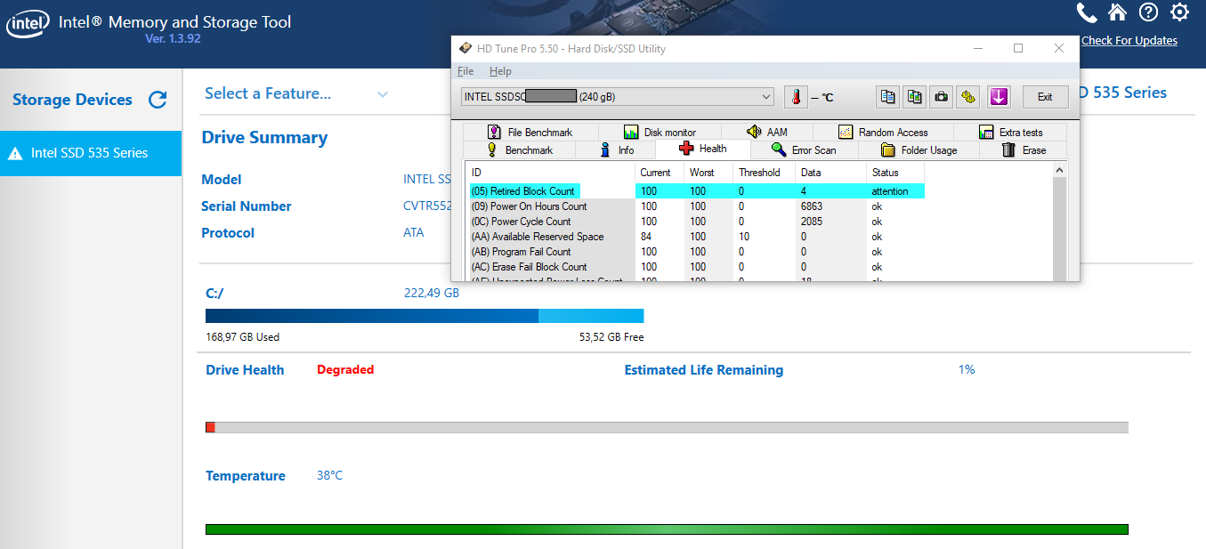Select the Power Cycle Count row
This screenshot has height=549, width=1206.
[x=697, y=222]
